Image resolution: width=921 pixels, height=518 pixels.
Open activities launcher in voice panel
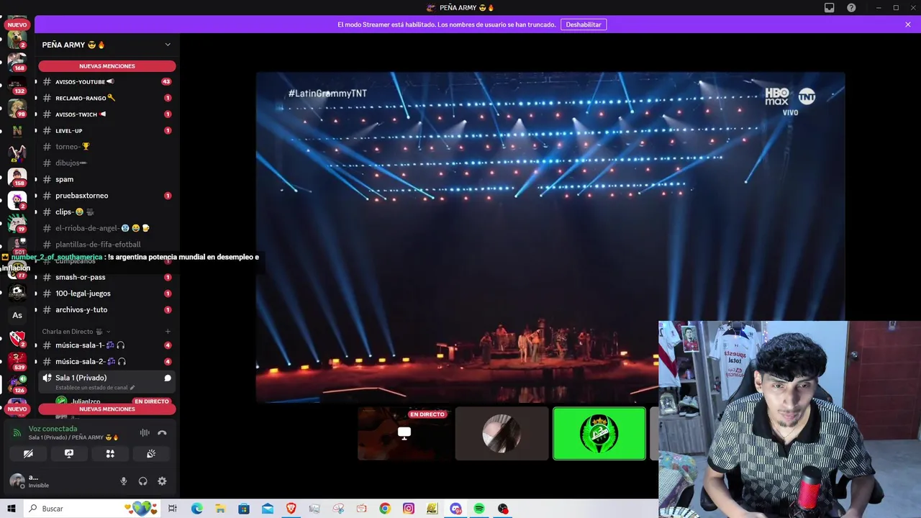point(110,454)
